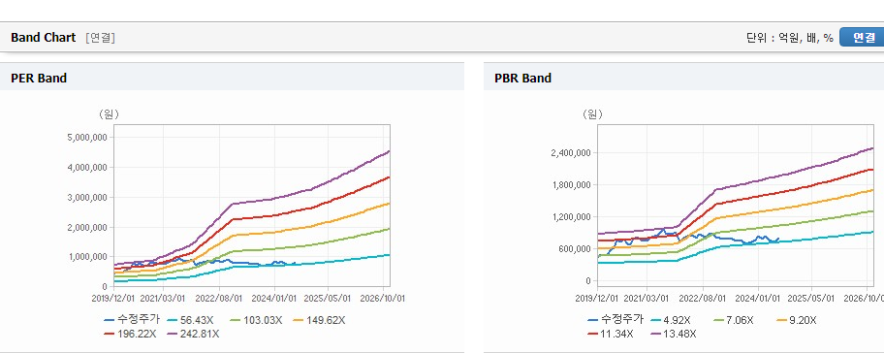
Task: Toggle the 7.06X series legend
Action: [734, 320]
